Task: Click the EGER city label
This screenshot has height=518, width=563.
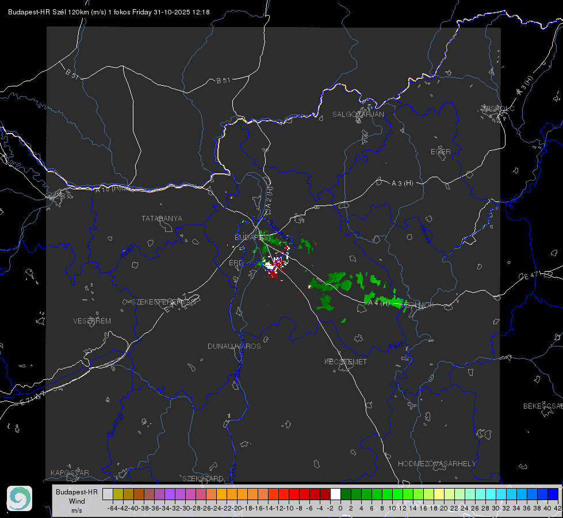Action: pos(441,152)
